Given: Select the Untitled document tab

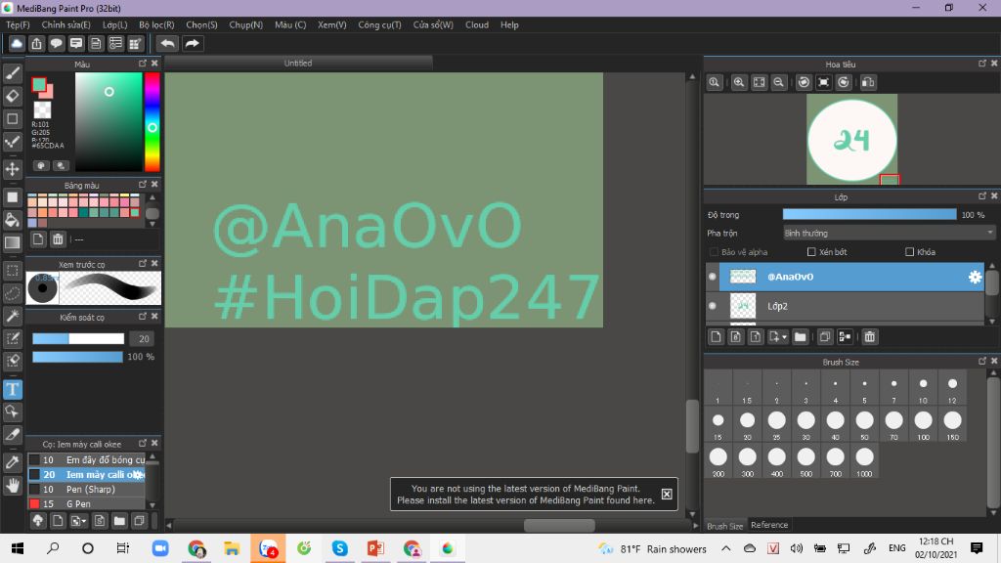Looking at the screenshot, I should click(298, 64).
